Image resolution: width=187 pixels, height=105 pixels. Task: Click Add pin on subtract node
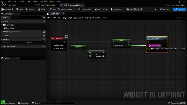[x=100, y=56]
